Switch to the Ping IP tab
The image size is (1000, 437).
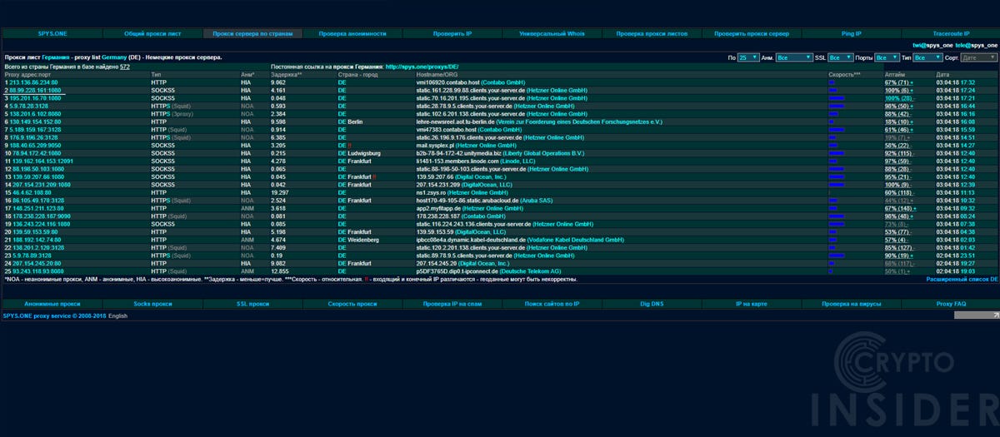pyautogui.click(x=852, y=33)
